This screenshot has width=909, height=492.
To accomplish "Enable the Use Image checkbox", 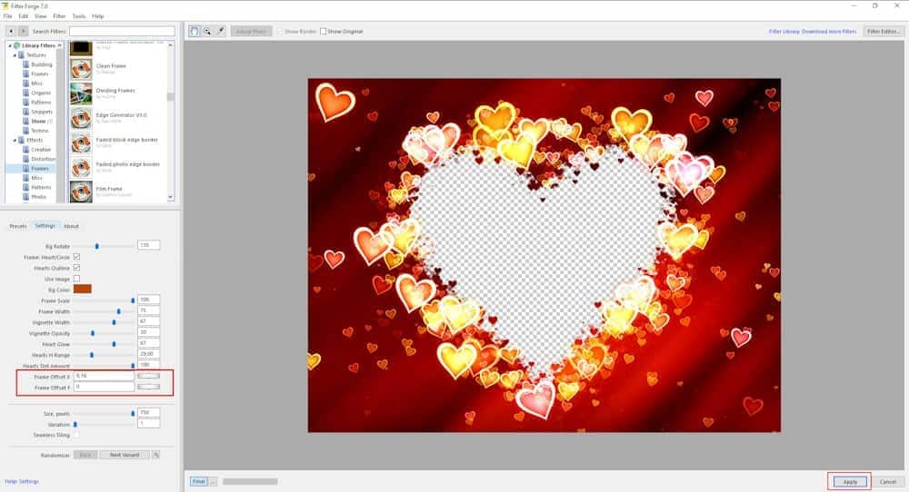I will (76, 279).
